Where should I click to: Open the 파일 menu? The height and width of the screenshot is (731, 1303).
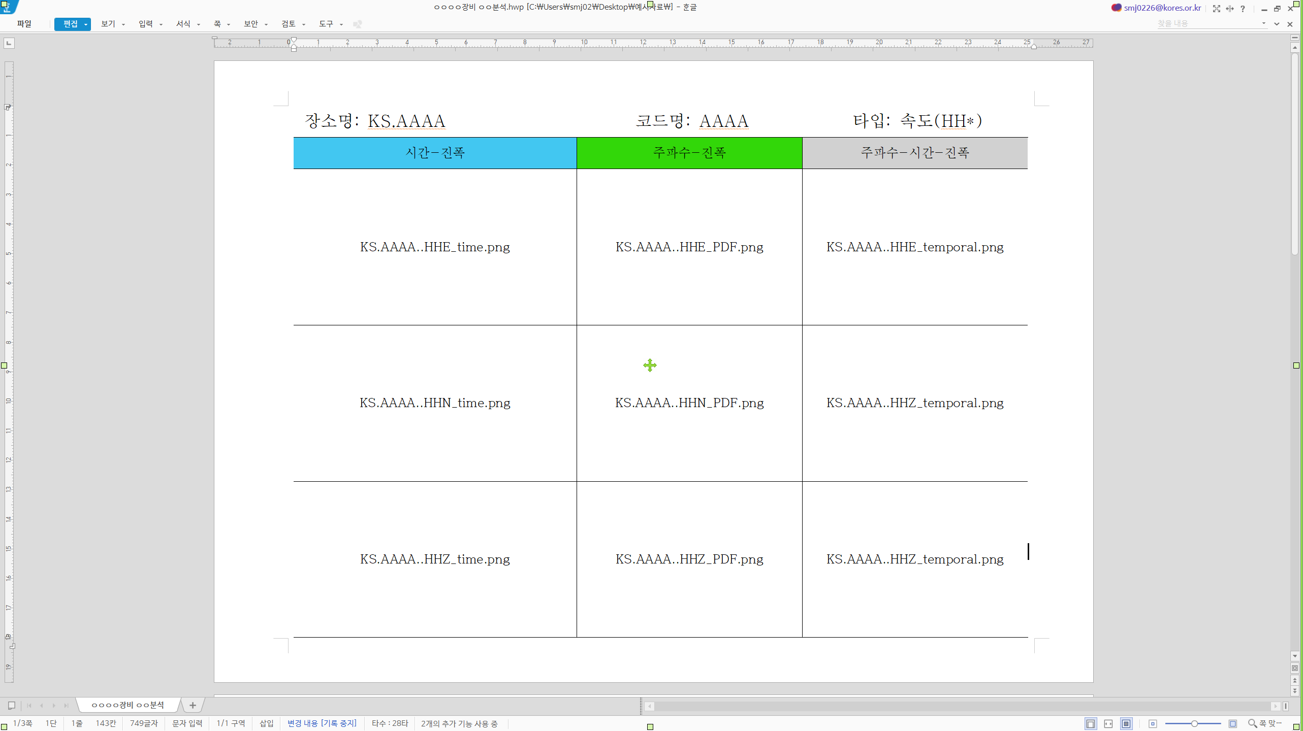pyautogui.click(x=24, y=24)
